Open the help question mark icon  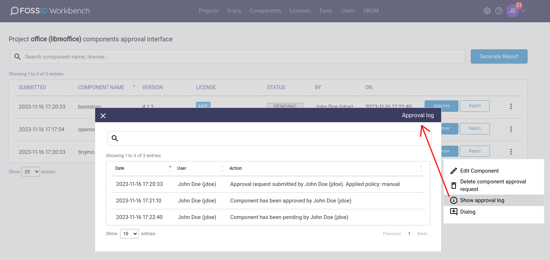[x=499, y=11]
